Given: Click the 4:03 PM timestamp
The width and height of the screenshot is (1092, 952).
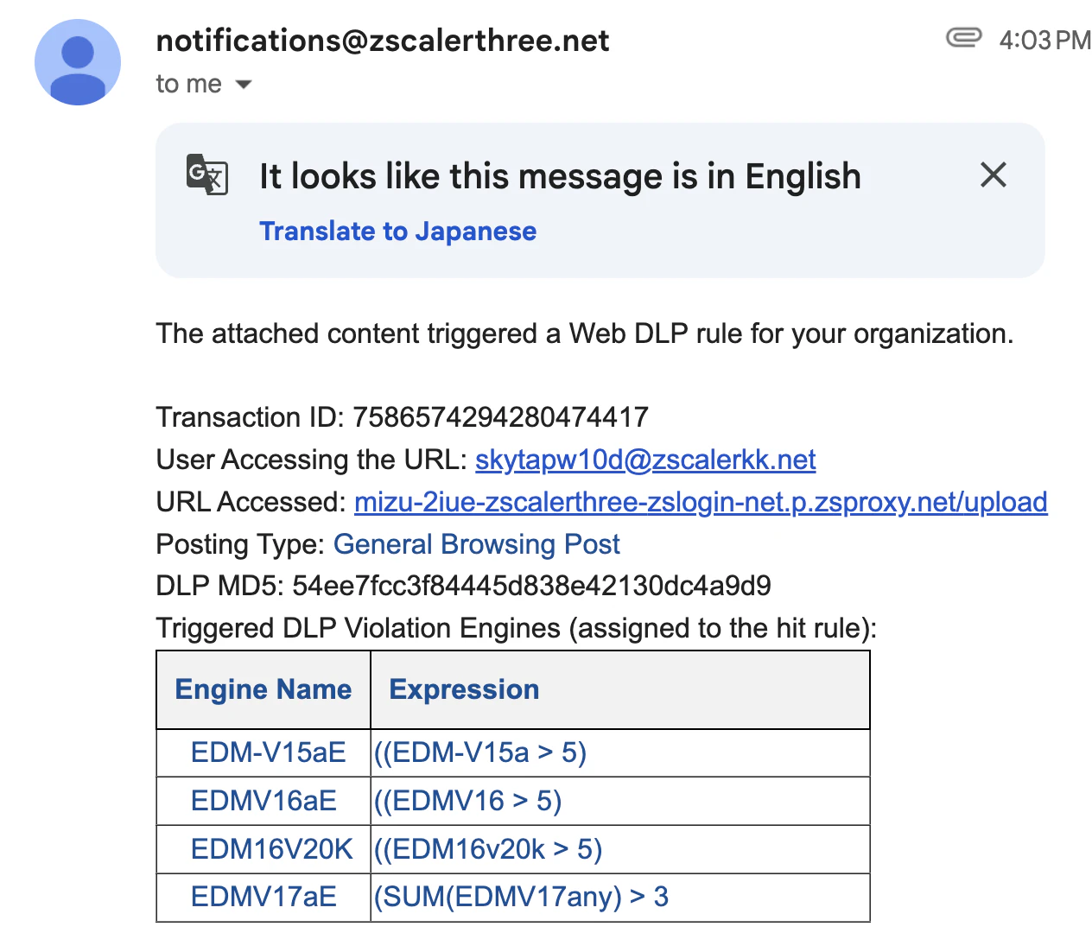Looking at the screenshot, I should coord(1044,40).
